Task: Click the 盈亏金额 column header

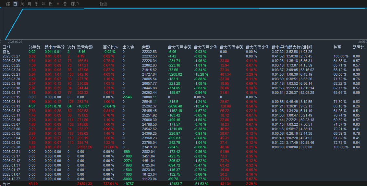Action: pyautogui.click(x=85, y=47)
